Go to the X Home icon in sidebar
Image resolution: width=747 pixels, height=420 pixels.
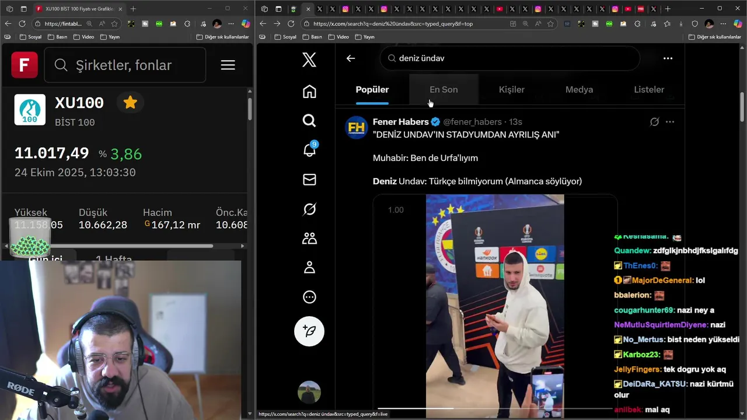coord(309,92)
